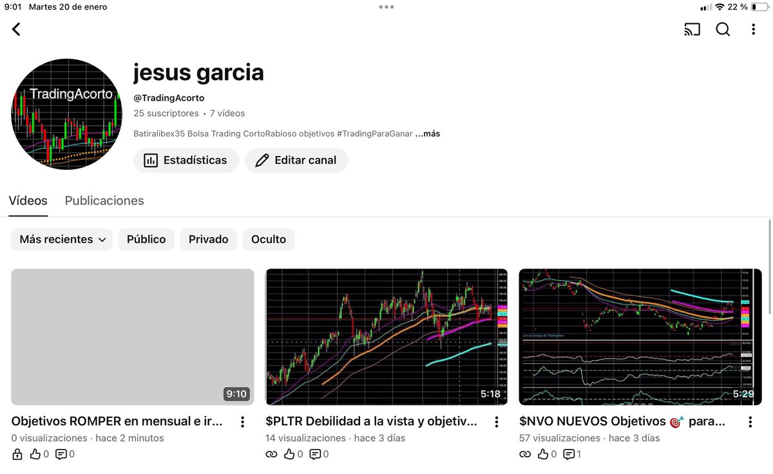
Task: Tap title $PLTR Debilidad a la vista
Action: pos(371,422)
